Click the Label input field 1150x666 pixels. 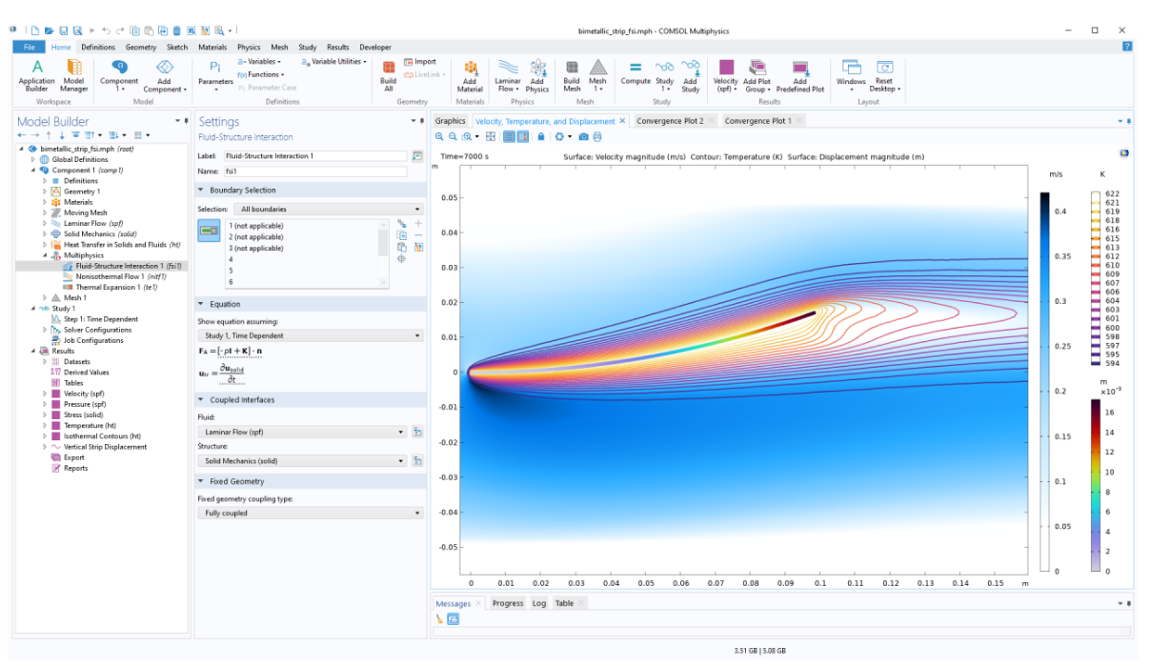[x=315, y=155]
